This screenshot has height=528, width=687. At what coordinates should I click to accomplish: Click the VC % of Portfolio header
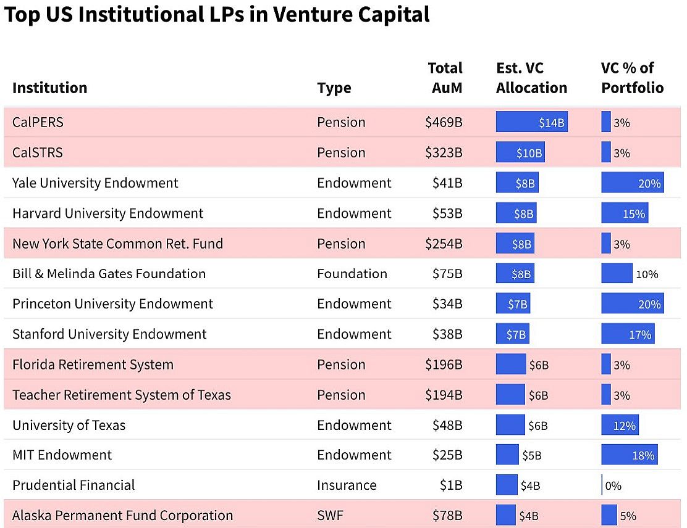[x=632, y=78]
